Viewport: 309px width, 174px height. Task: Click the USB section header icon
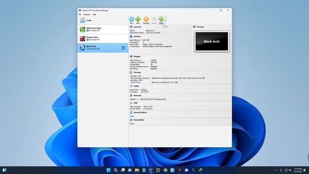[131, 103]
